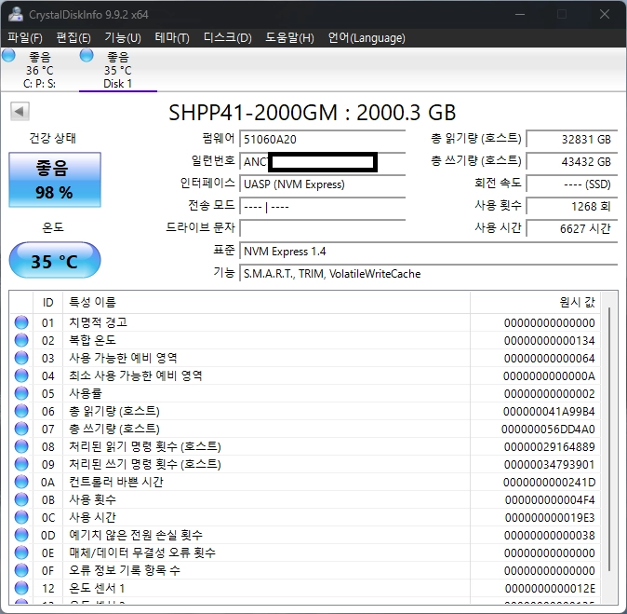Click the firmware field 51060A20
627x614 pixels.
coord(322,140)
